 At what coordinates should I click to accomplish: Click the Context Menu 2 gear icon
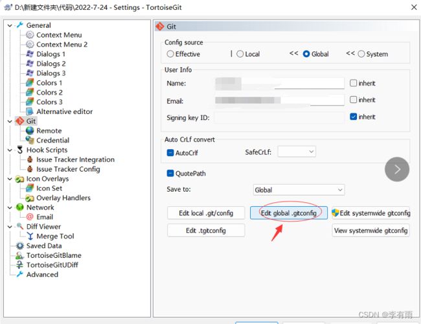coord(30,44)
